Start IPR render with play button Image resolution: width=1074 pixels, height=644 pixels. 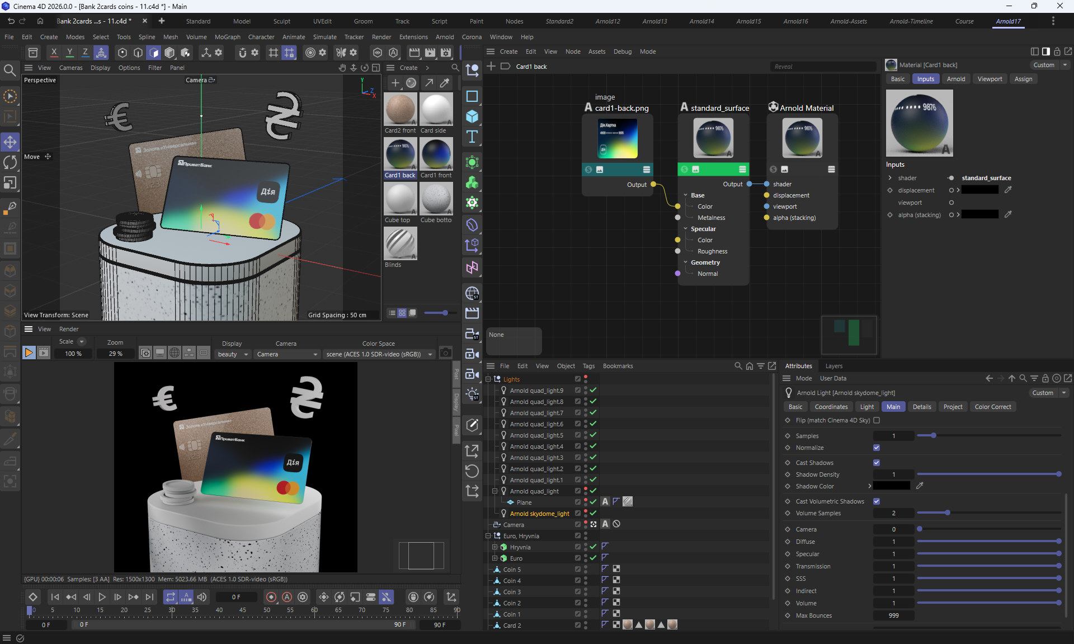[29, 352]
